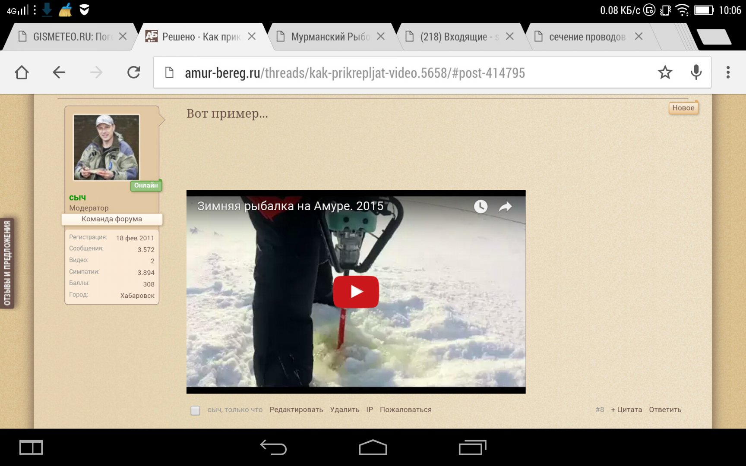Image resolution: width=746 pixels, height=466 pixels.
Task: Close the (218) Входящие tab
Action: click(509, 37)
